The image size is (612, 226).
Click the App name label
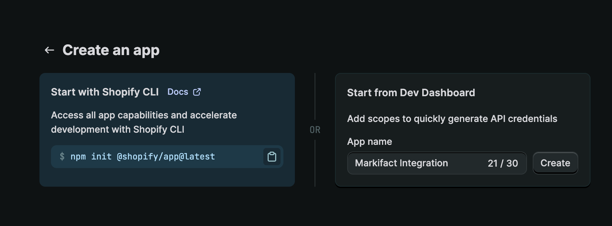click(369, 142)
